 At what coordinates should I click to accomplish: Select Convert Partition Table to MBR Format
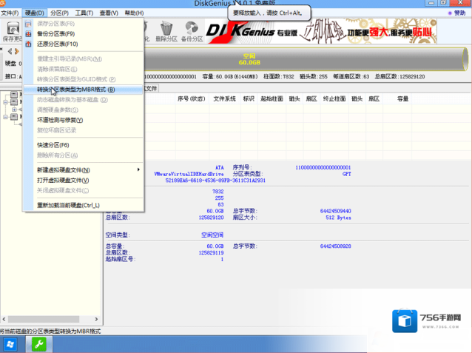[x=75, y=90]
